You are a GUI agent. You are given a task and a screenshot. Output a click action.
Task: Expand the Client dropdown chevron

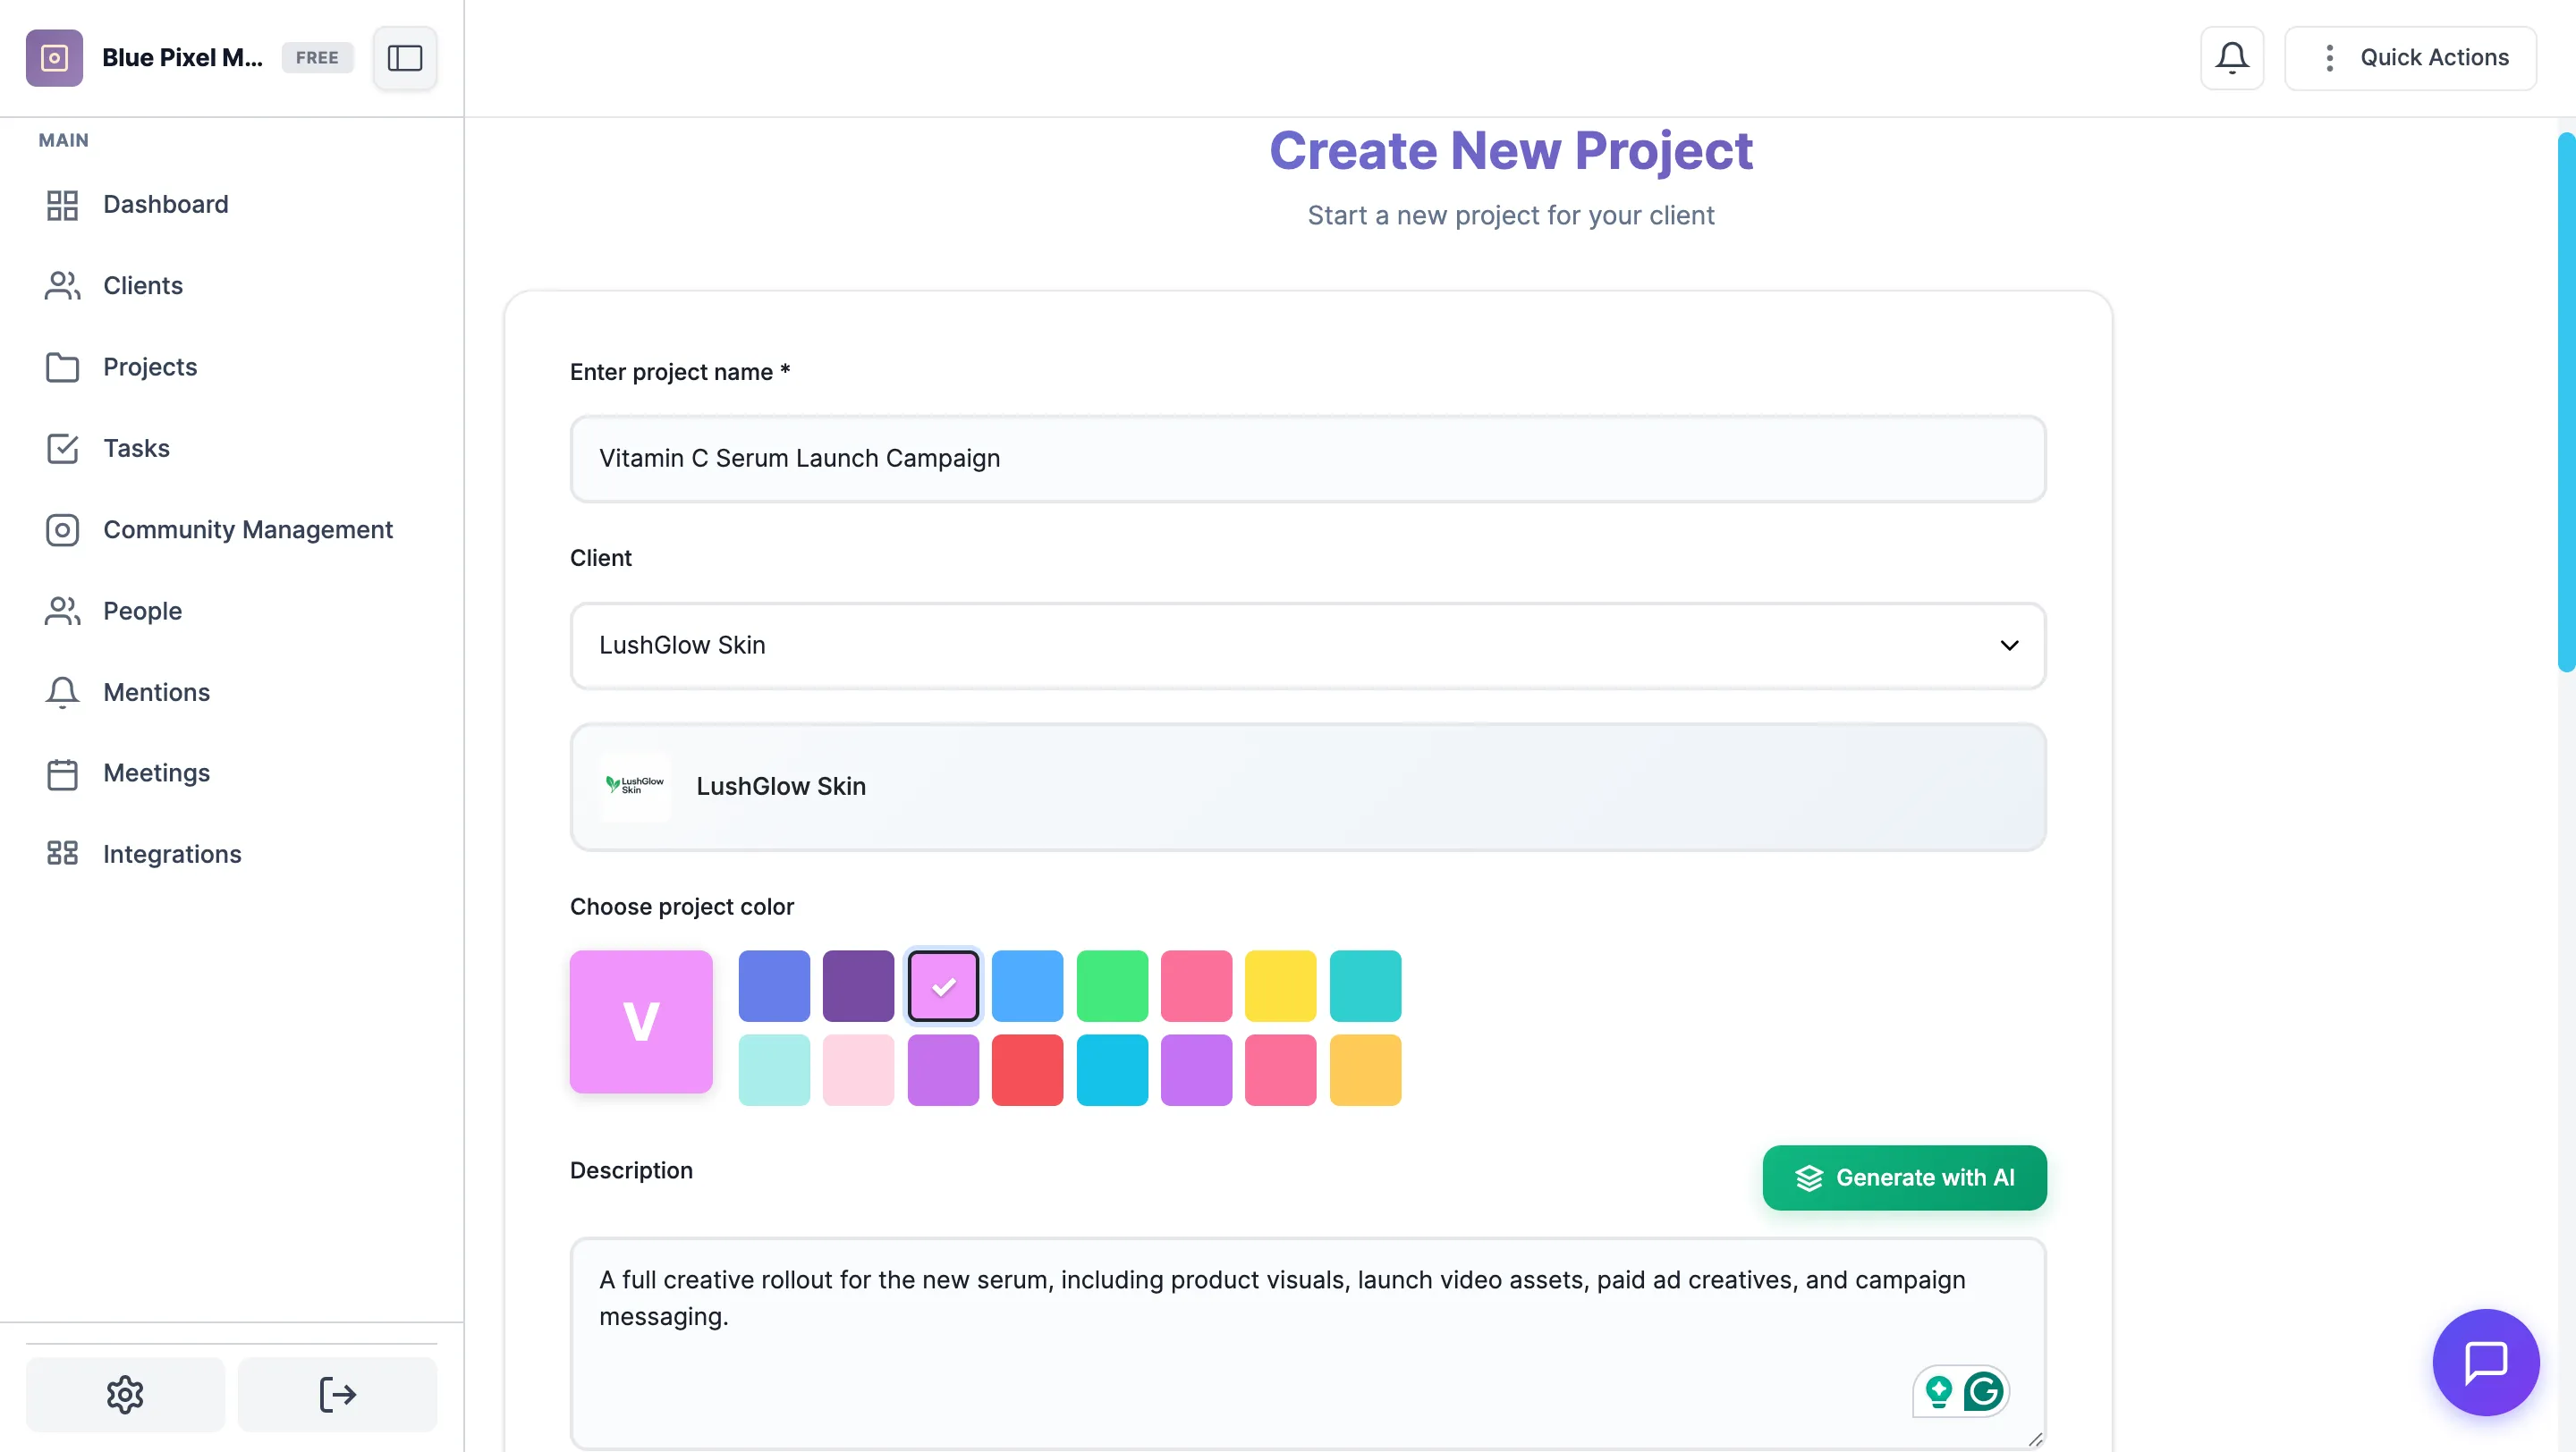(x=2008, y=646)
